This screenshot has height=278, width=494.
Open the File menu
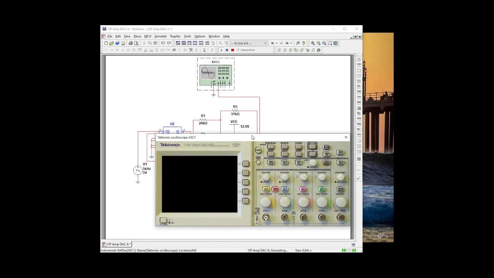(x=110, y=36)
